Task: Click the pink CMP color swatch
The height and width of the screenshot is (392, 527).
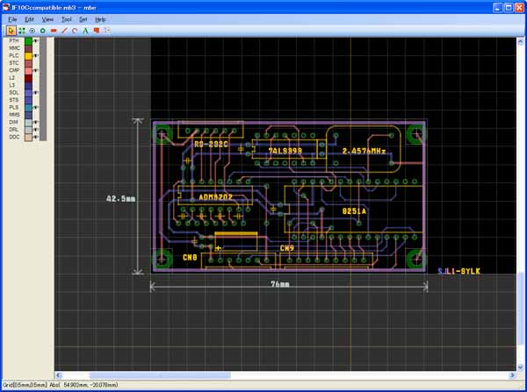Action: pos(29,70)
